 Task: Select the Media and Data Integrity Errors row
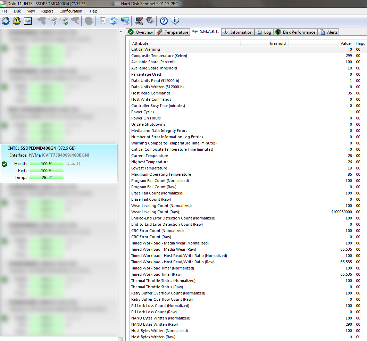[248, 131]
